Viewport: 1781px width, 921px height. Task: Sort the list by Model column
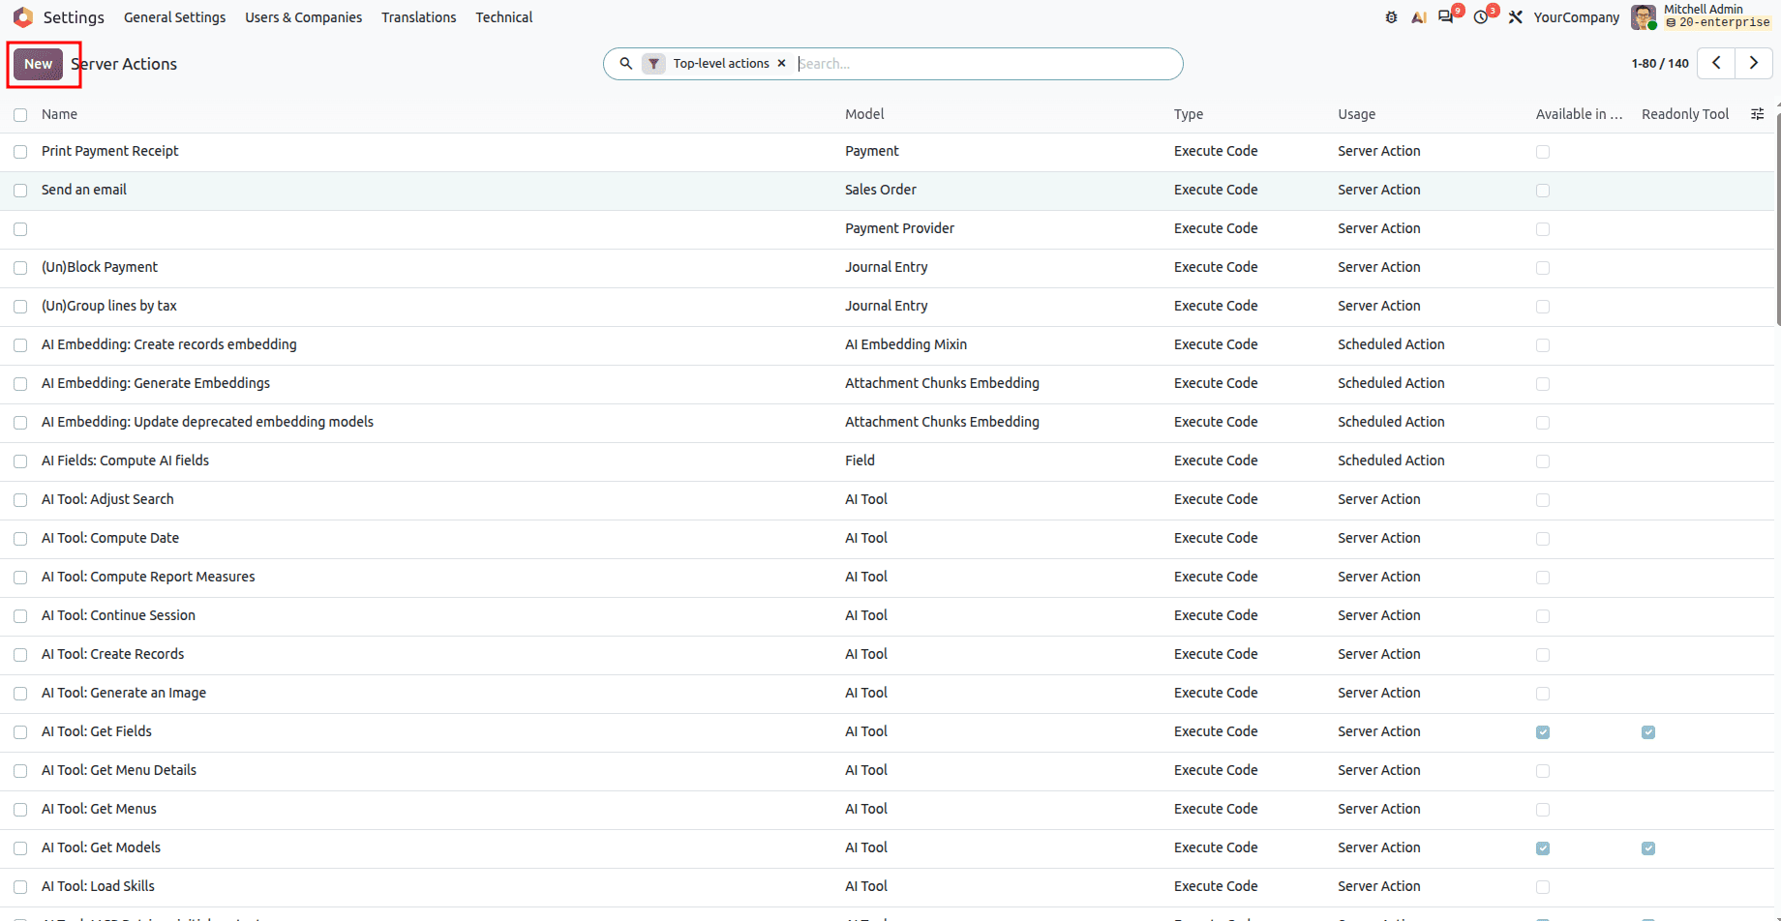tap(864, 114)
